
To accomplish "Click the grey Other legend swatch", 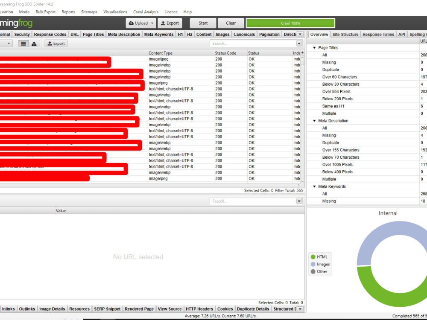I will (313, 271).
